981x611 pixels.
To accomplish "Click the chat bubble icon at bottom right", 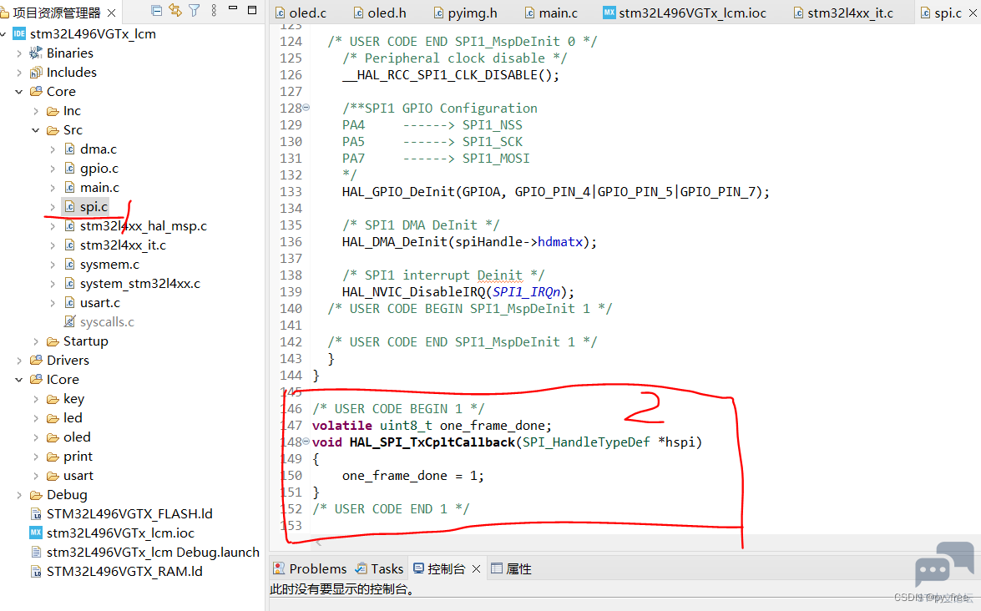I will [944, 564].
